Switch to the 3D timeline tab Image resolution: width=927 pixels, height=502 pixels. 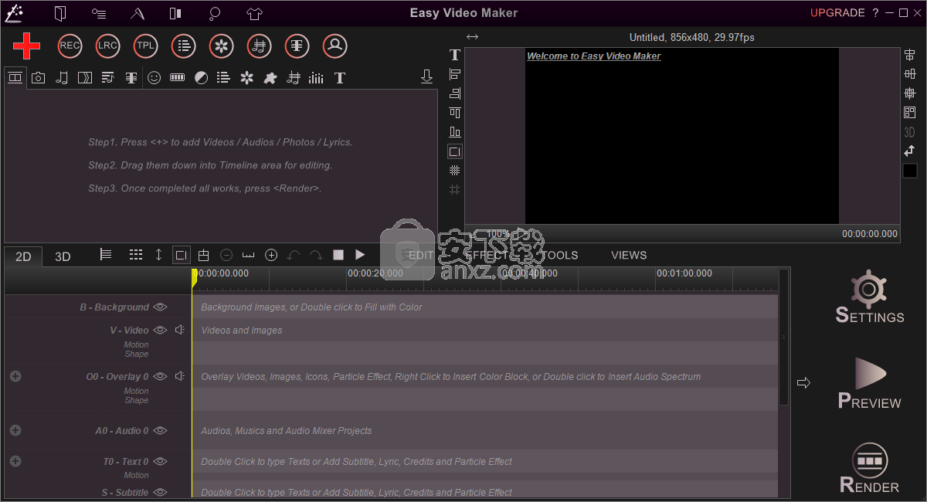(x=63, y=256)
